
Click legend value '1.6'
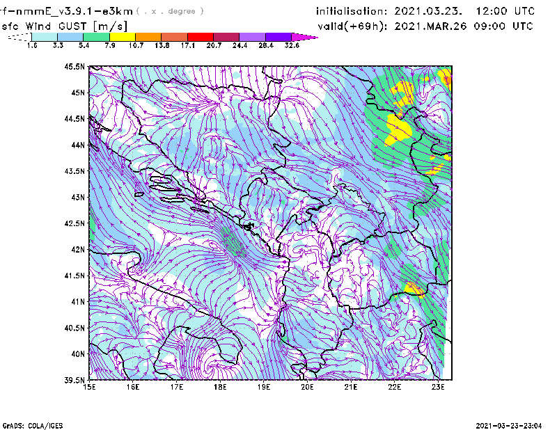(x=32, y=45)
